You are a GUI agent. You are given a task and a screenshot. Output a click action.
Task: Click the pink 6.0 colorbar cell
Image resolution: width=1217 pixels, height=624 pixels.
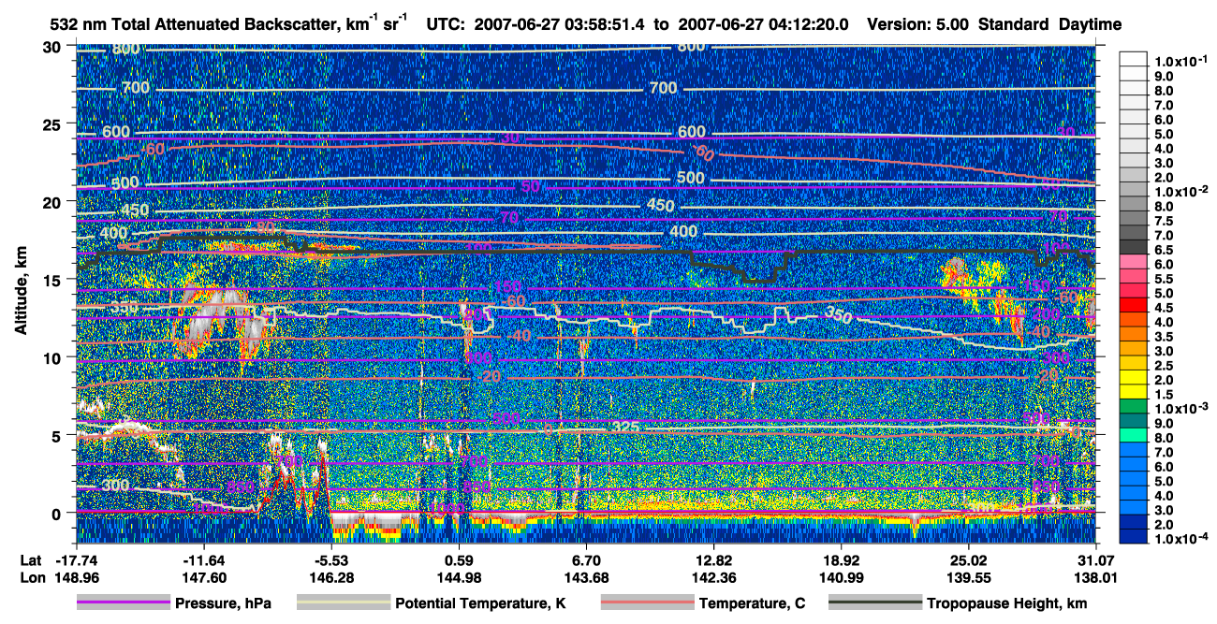[x=1135, y=266]
